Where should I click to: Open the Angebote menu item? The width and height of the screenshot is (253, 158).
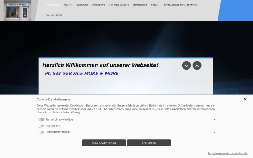click(99, 5)
